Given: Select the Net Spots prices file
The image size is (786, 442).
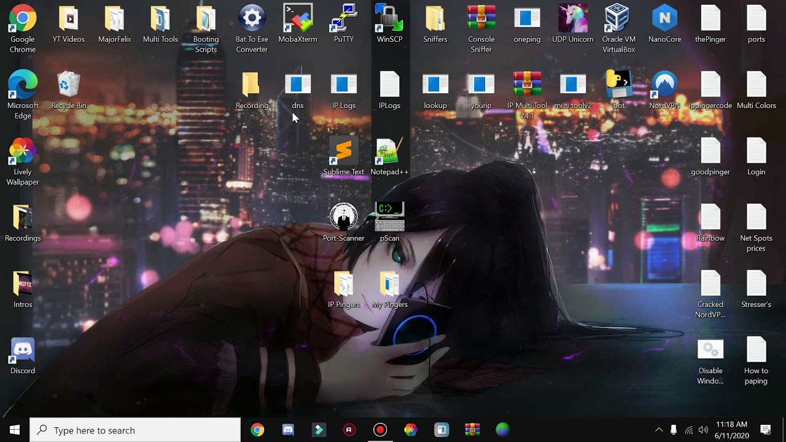Looking at the screenshot, I should (757, 217).
